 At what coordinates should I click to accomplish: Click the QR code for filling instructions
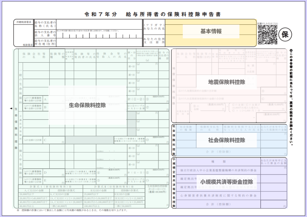click(267, 34)
